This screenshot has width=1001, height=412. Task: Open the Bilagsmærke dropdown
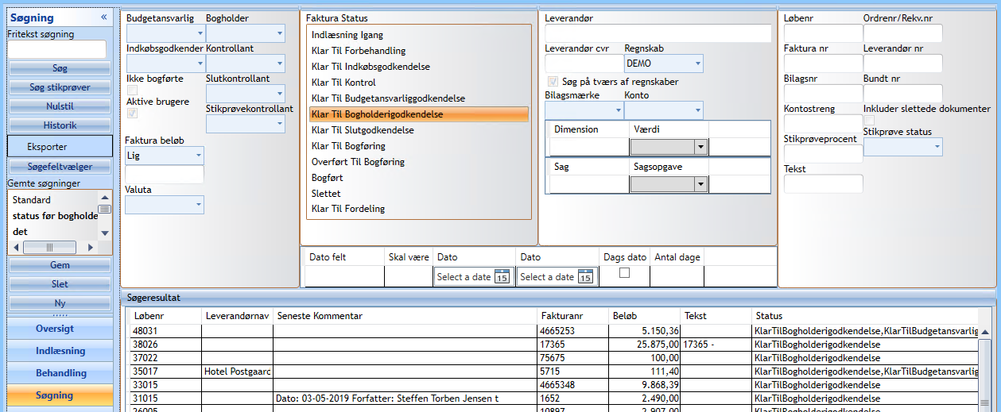click(584, 110)
